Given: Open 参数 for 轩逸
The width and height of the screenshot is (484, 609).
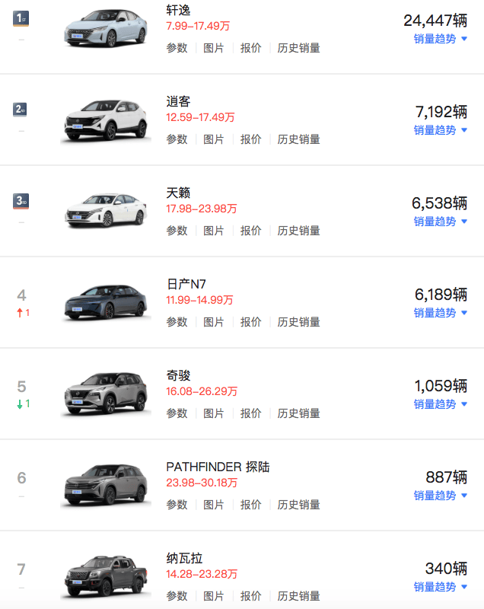Looking at the screenshot, I should (x=177, y=48).
